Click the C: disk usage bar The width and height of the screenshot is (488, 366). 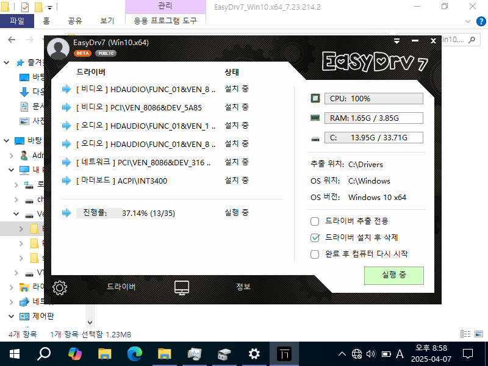point(374,138)
